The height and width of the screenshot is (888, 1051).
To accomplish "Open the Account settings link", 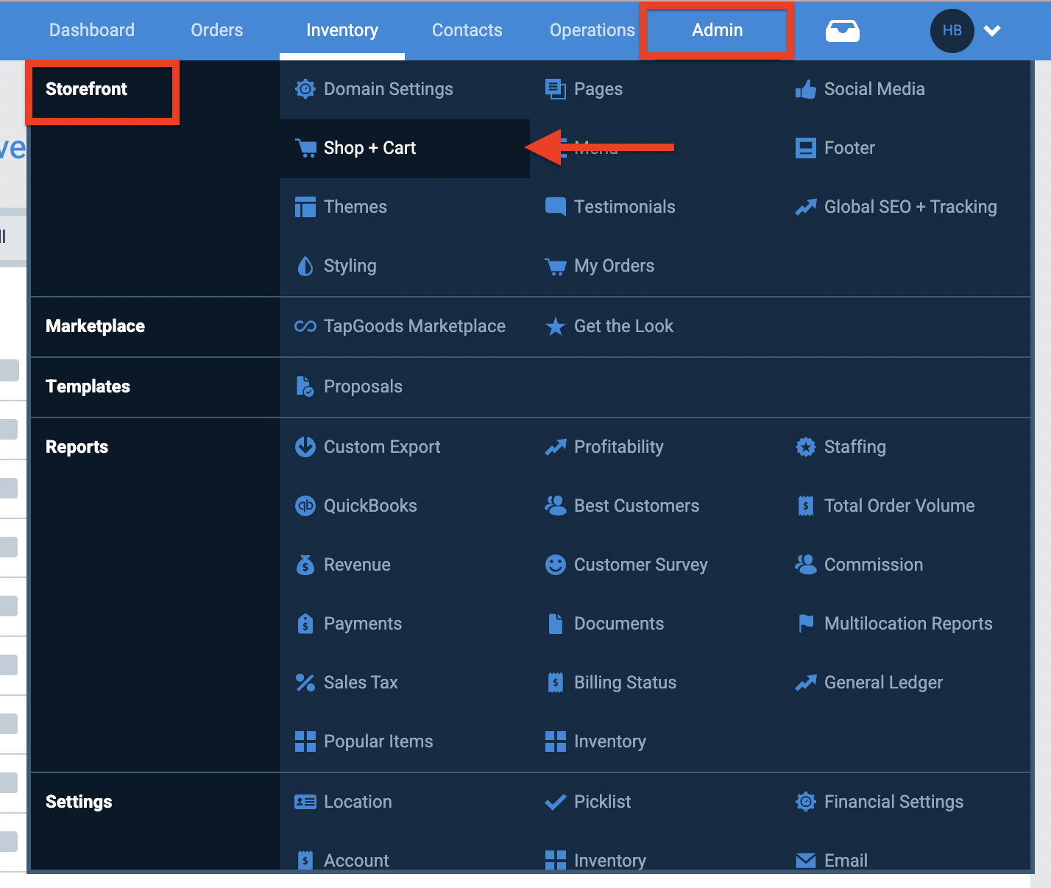I will 356,861.
